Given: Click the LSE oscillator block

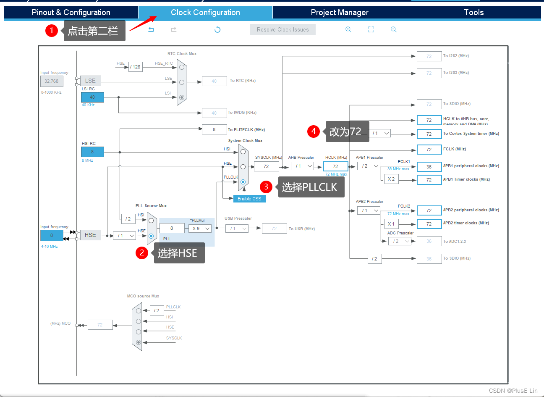Looking at the screenshot, I should tap(90, 81).
